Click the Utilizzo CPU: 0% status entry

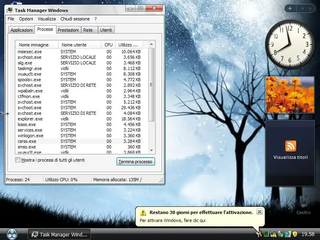[67, 180]
